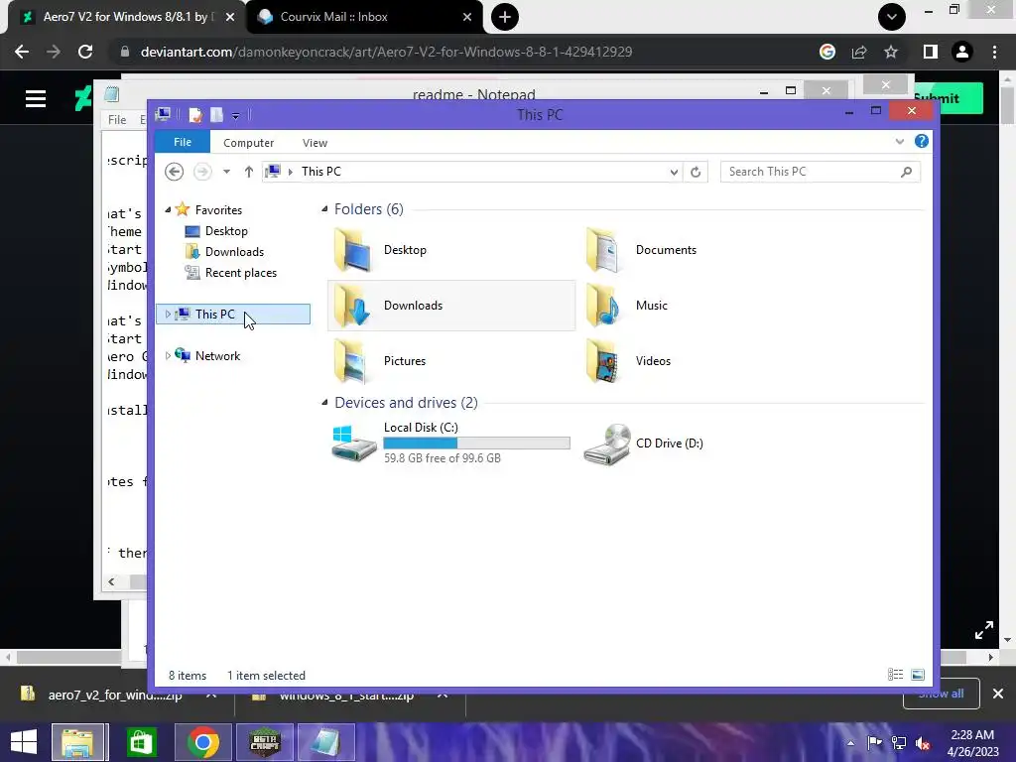Collapse the Favorites tree node
This screenshot has height=762, width=1016.
coord(168,210)
